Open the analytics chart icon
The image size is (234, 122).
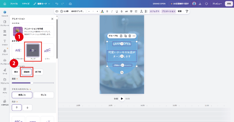tap(200, 4)
